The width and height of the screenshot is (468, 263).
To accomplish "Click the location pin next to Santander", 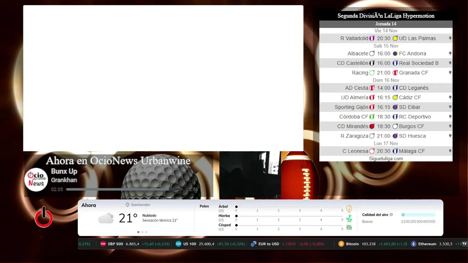I will (128, 205).
